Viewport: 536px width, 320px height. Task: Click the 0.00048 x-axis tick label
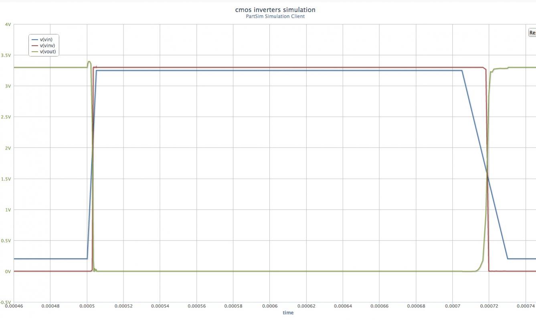click(51, 306)
